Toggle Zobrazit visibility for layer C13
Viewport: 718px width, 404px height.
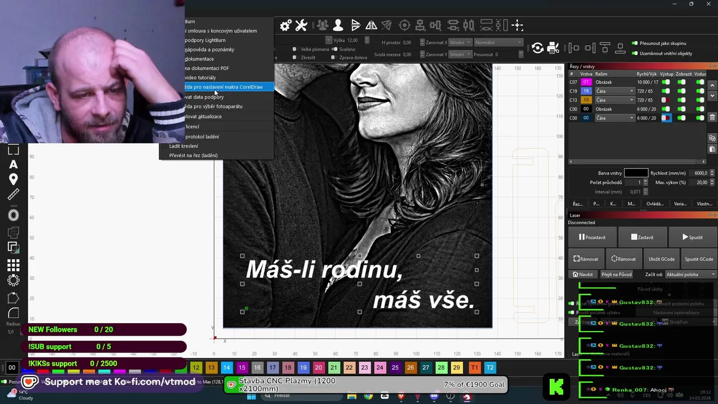(682, 100)
